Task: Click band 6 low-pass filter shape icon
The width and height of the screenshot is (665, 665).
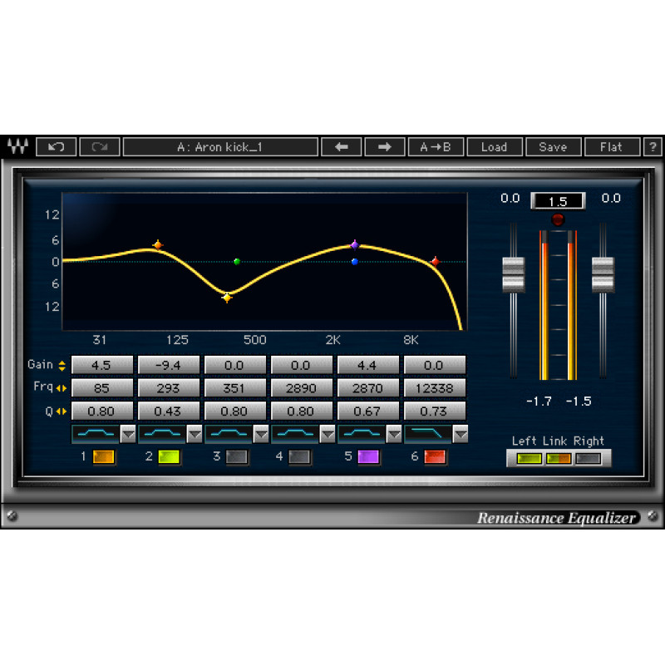Action: 428,433
